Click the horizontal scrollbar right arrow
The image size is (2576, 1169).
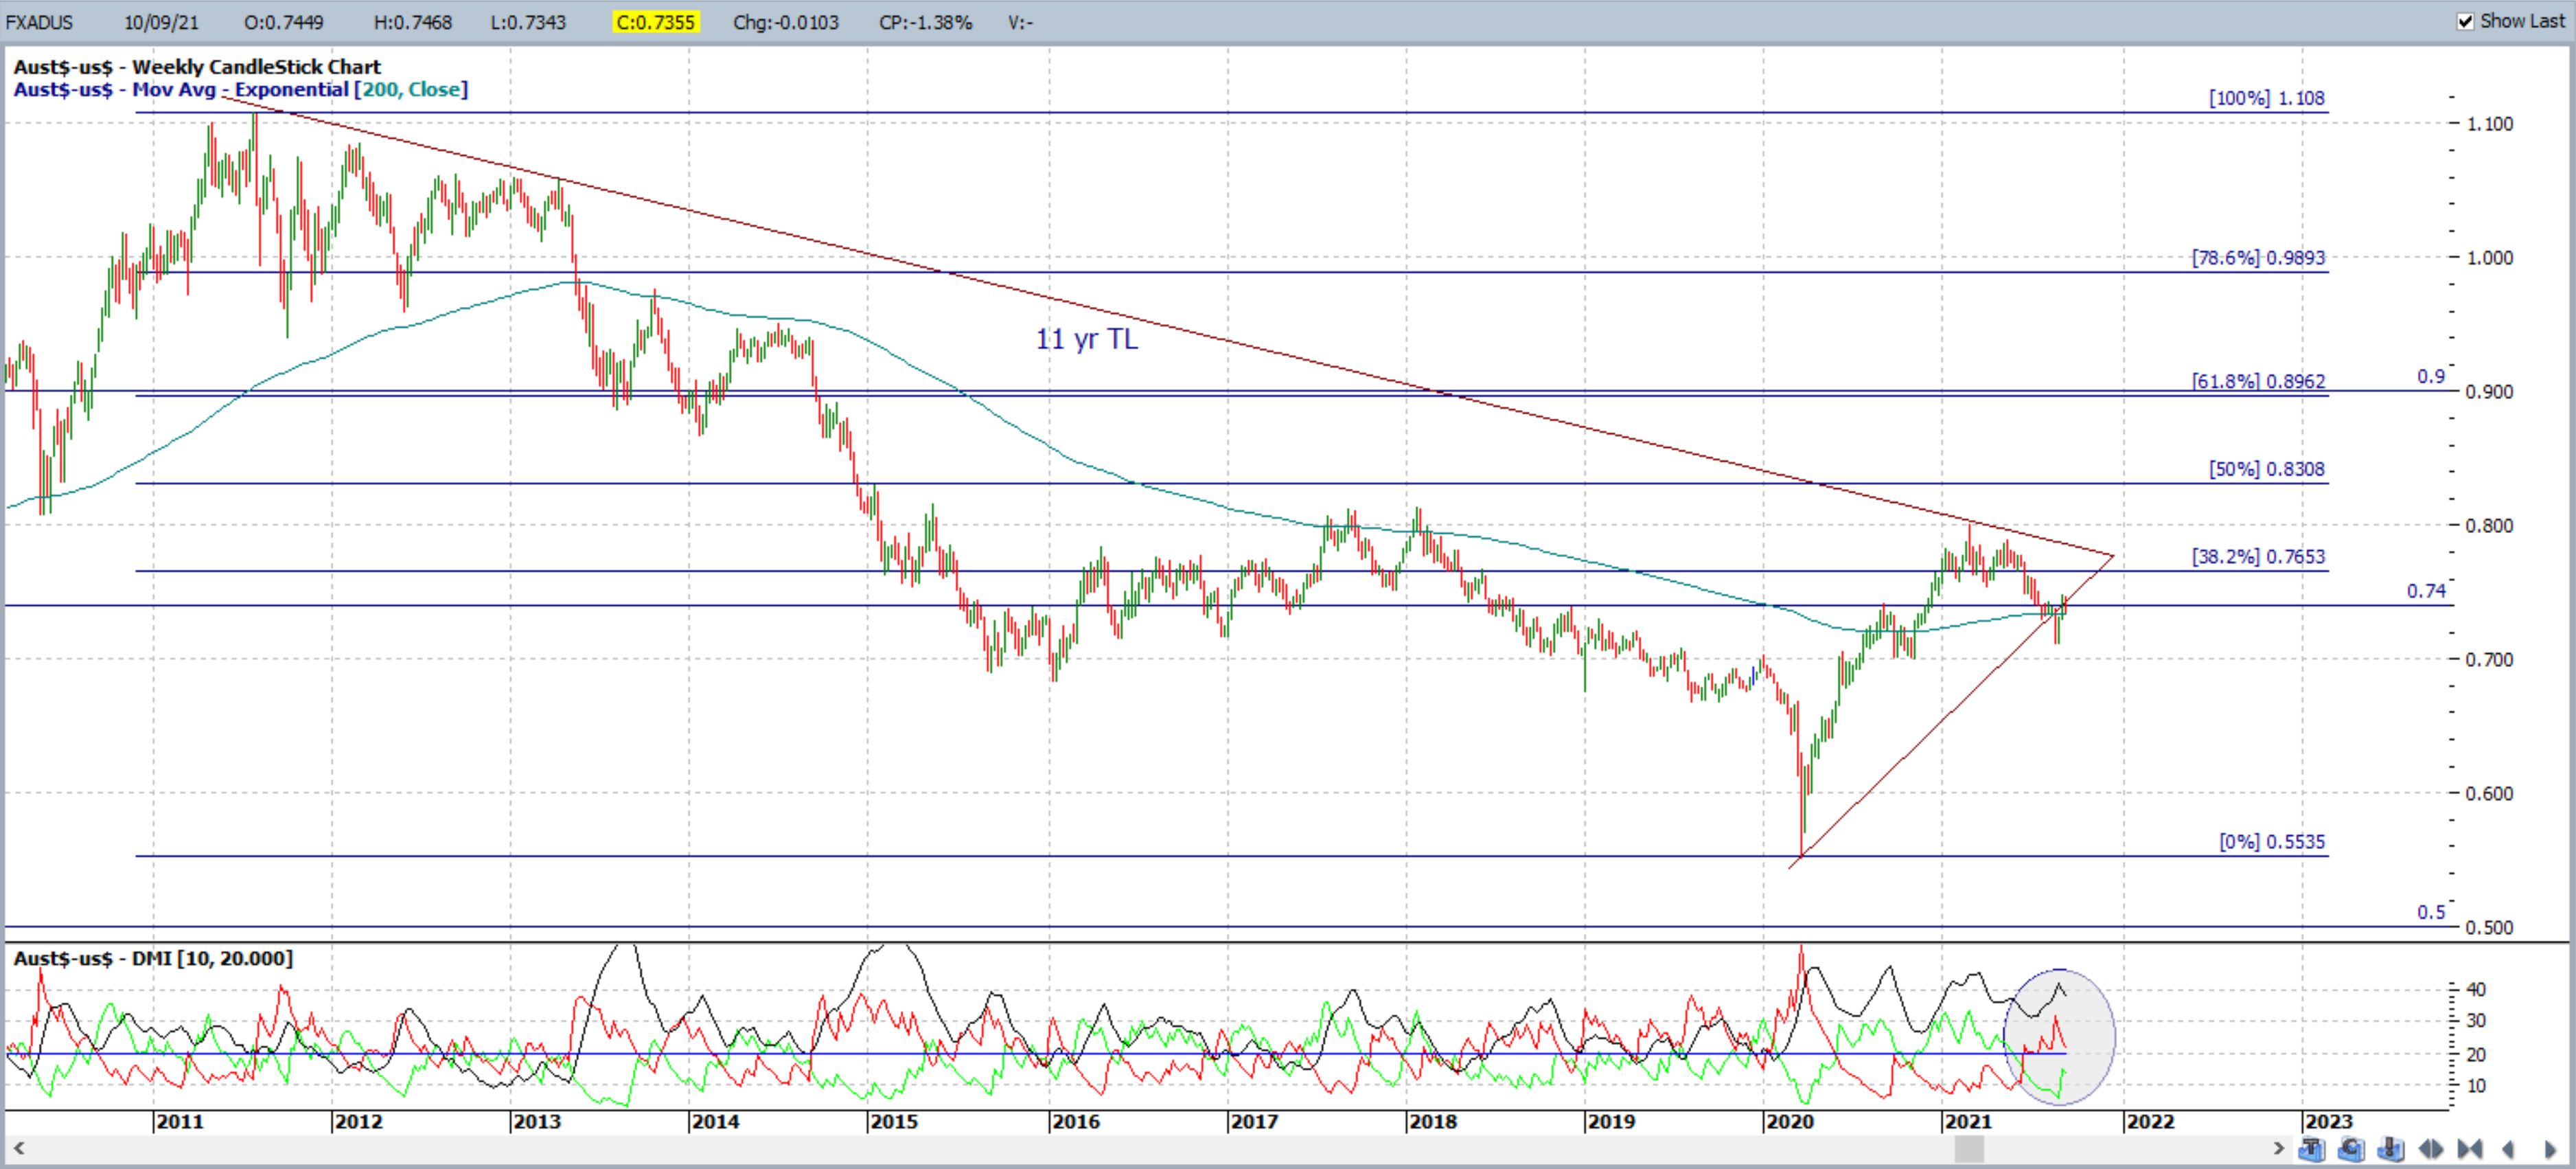pos(2279,1148)
